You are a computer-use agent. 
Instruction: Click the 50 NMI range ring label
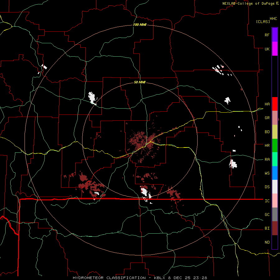click(x=140, y=82)
